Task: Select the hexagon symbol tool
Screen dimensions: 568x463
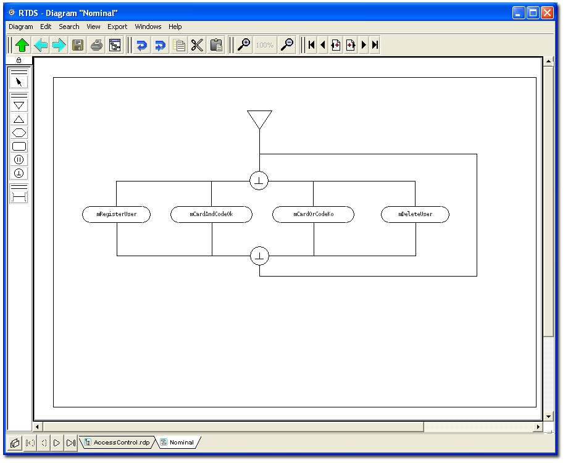Action: click(19, 133)
